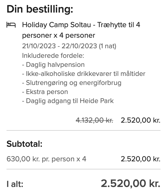The height and width of the screenshot is (193, 168).
Task: Click the 'Ikke-alkoholiske drikkevarer til måltider' line
Action: click(x=84, y=74)
